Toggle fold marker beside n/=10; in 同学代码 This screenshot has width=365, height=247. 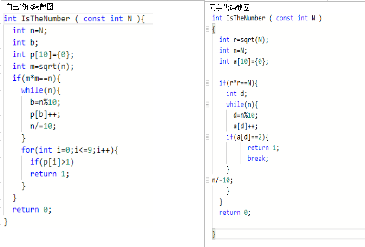208,180
